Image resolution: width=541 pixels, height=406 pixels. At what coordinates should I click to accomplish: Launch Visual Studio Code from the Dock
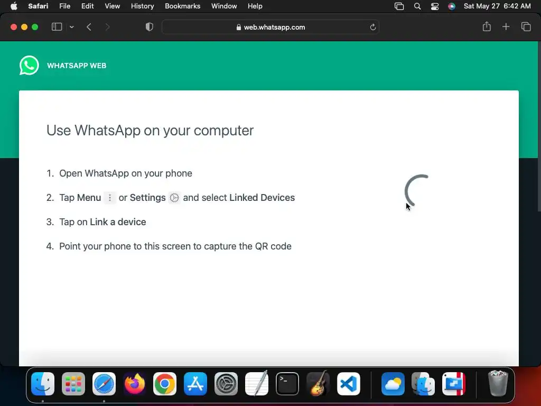coord(349,384)
